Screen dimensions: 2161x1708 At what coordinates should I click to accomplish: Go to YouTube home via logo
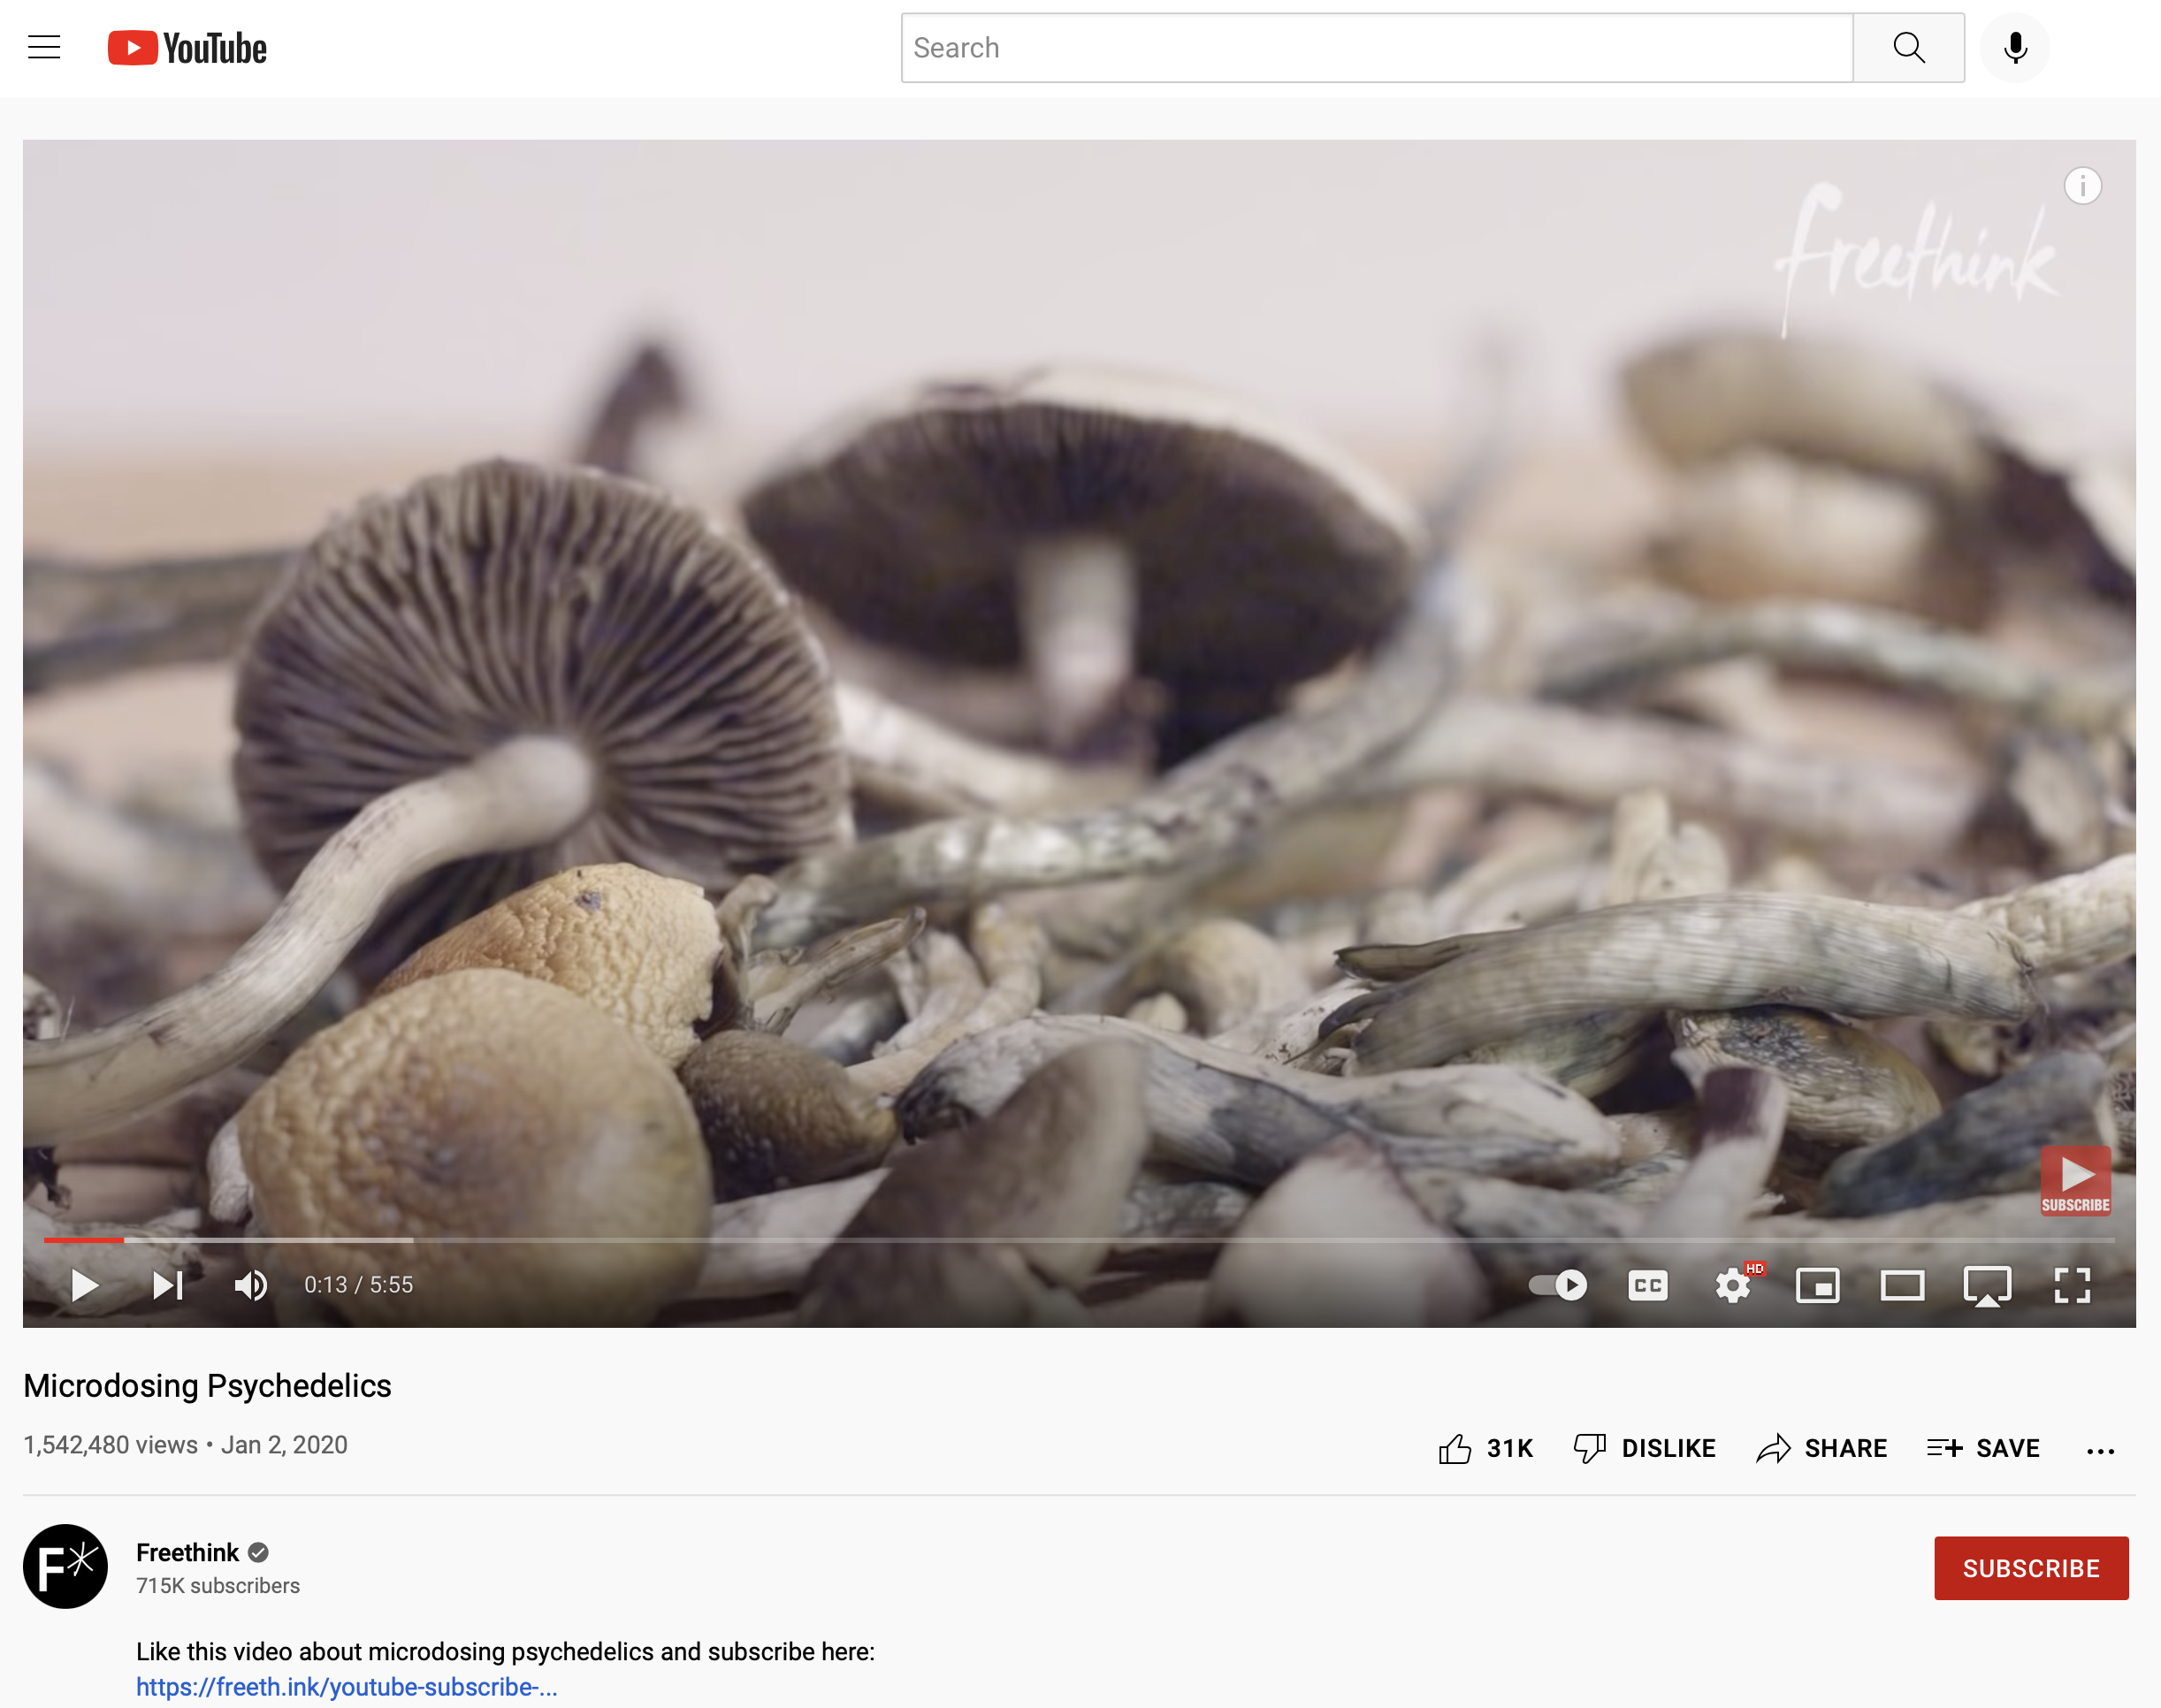[x=187, y=48]
